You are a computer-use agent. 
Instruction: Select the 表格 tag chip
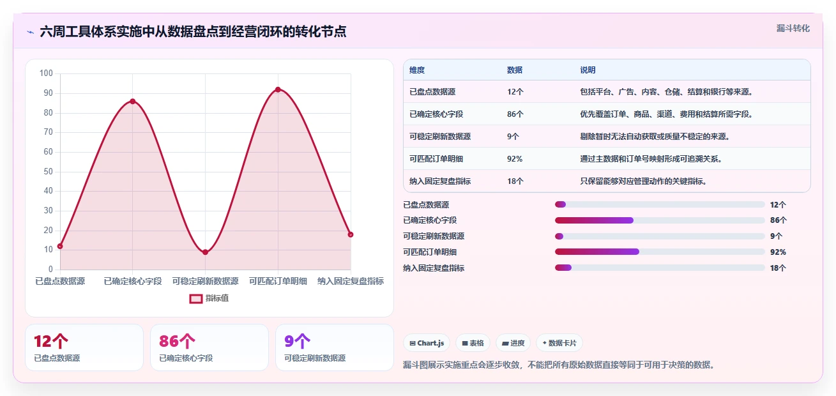click(473, 343)
